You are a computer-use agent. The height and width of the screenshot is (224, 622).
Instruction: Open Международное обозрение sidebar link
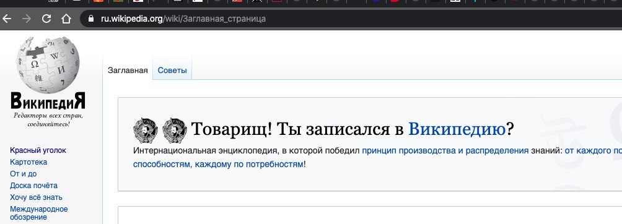(39, 213)
